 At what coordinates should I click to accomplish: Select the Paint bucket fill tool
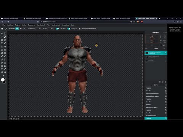click(x=2, y=63)
